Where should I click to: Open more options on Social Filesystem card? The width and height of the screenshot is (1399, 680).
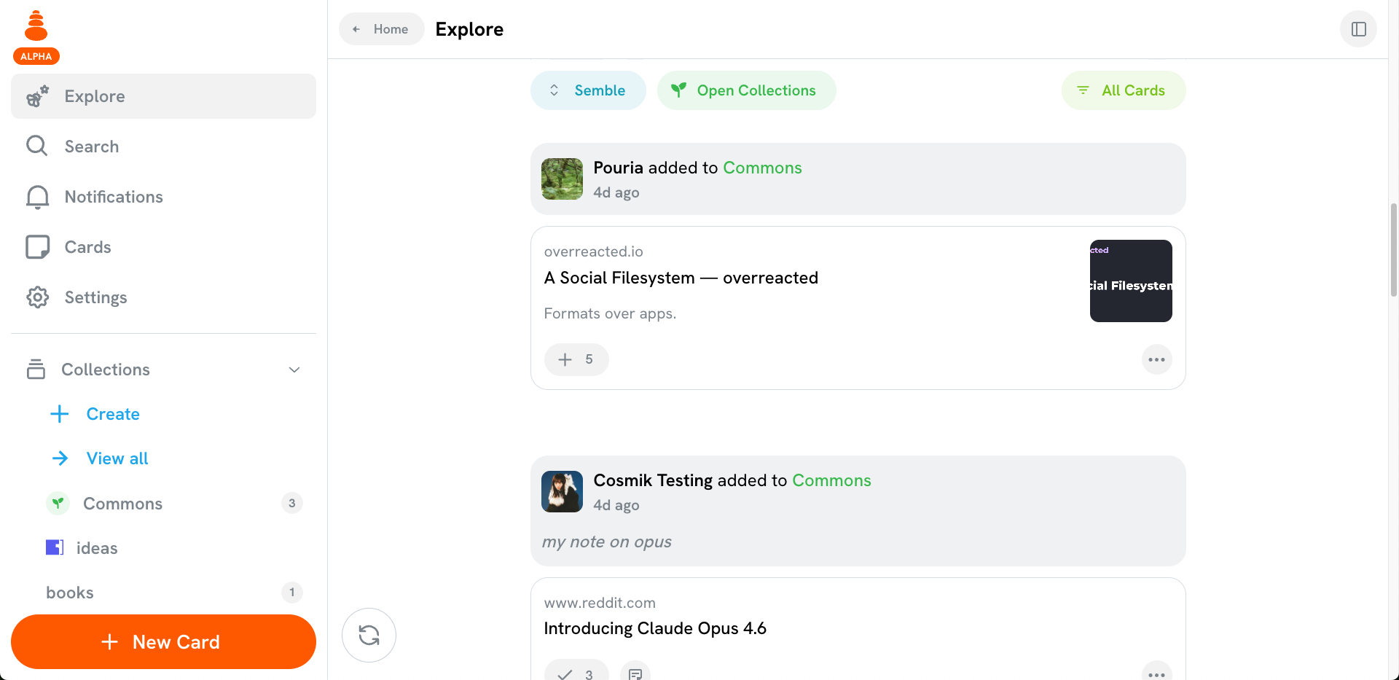tap(1156, 359)
